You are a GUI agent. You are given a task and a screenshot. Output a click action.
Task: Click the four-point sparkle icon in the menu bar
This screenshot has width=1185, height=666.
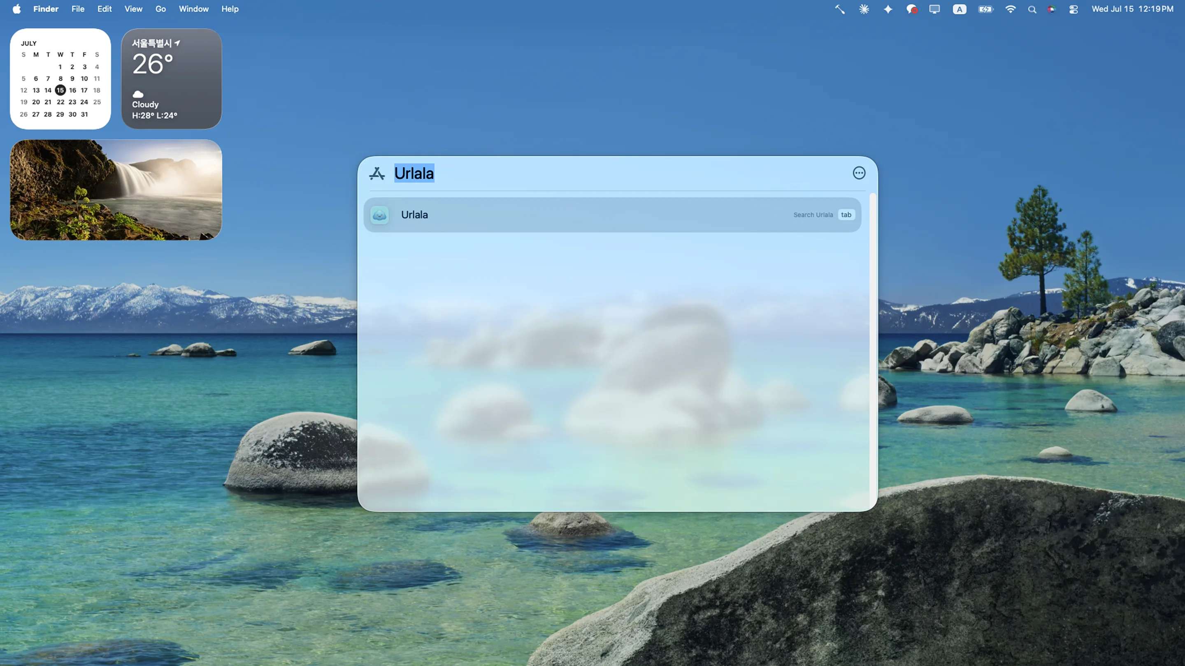pyautogui.click(x=888, y=9)
